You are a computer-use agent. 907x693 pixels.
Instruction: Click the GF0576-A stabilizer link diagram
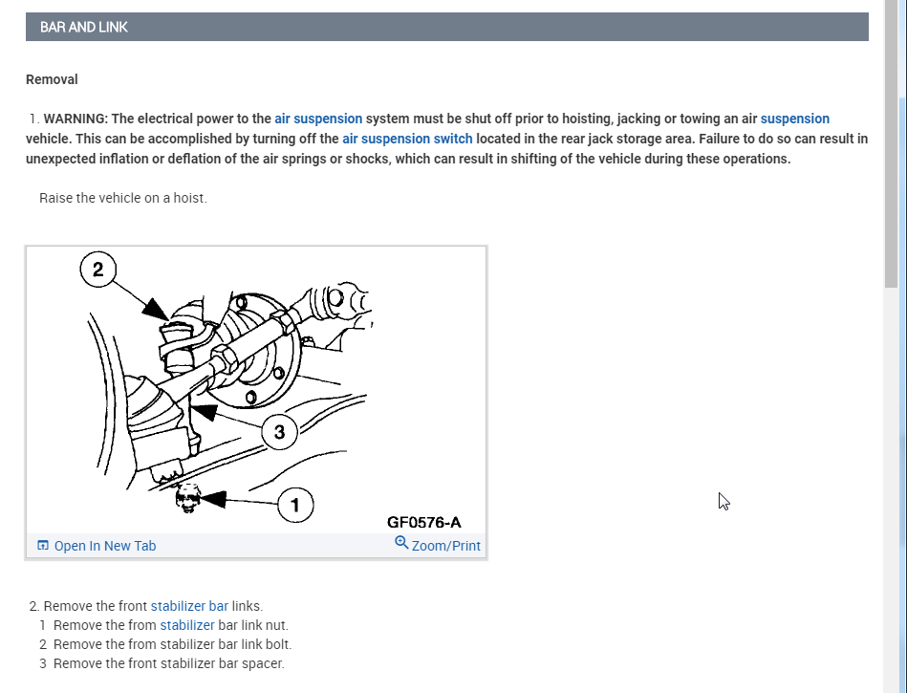coord(256,389)
